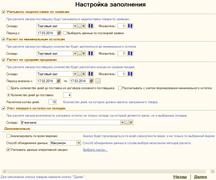Enable Рассчитывать с учетом формирования минимального остатка
Image resolution: width=216 pixels, height=180 pixels.
(120, 88)
